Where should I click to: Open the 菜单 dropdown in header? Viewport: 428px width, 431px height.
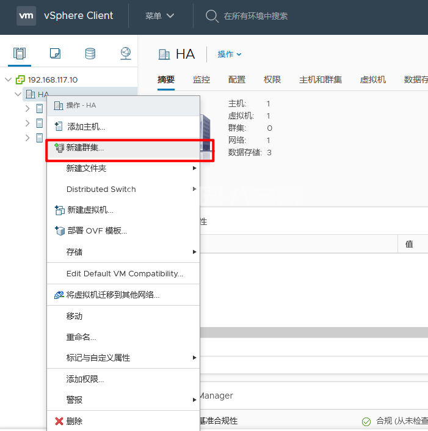coord(160,16)
